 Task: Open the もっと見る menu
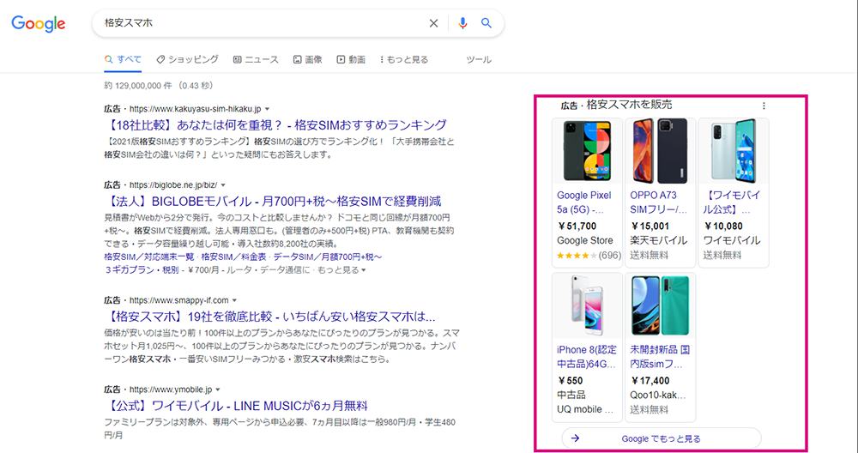(404, 60)
